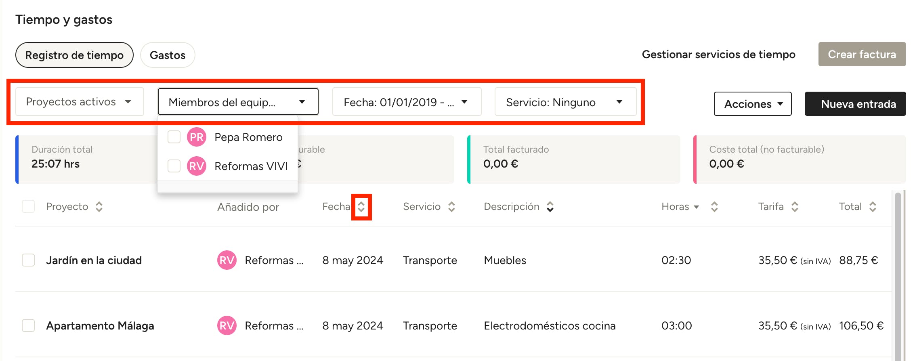Click the RV avatar in Jardín row
This screenshot has height=361, width=915.
(227, 260)
